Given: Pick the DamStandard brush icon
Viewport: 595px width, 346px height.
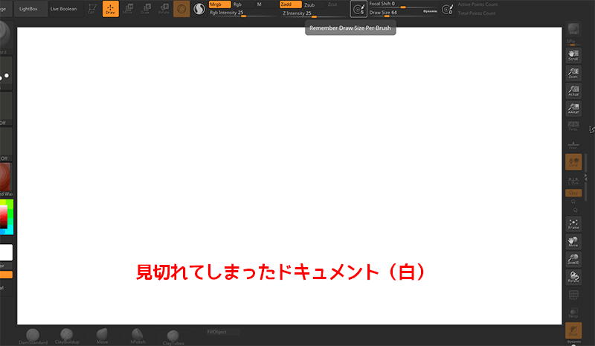Looking at the screenshot, I should click(x=33, y=336).
